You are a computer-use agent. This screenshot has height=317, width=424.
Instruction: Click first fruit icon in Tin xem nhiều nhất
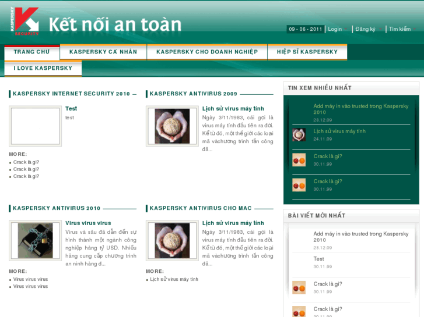pos(299,160)
